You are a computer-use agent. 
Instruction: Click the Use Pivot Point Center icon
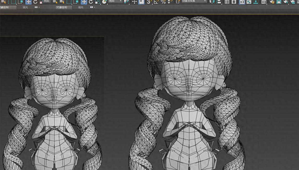pos(126,2)
